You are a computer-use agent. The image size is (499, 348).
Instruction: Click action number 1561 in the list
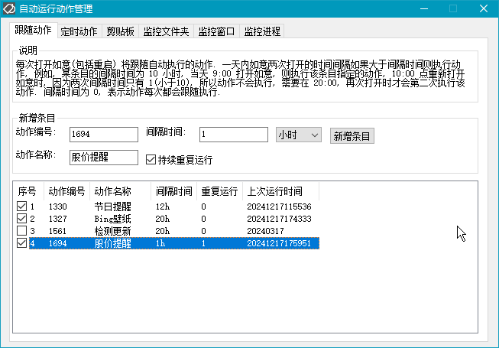(57, 231)
